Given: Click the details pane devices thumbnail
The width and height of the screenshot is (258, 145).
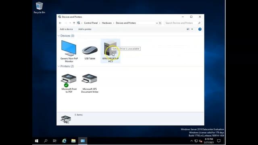Looking at the screenshot, I should [66, 119].
